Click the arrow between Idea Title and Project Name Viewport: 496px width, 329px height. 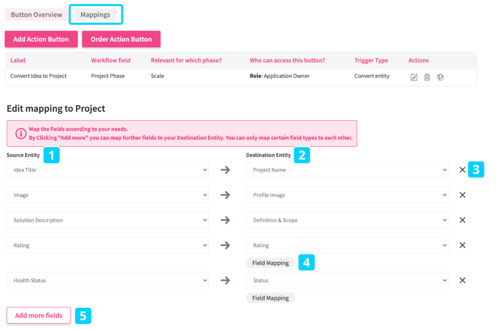click(x=226, y=170)
